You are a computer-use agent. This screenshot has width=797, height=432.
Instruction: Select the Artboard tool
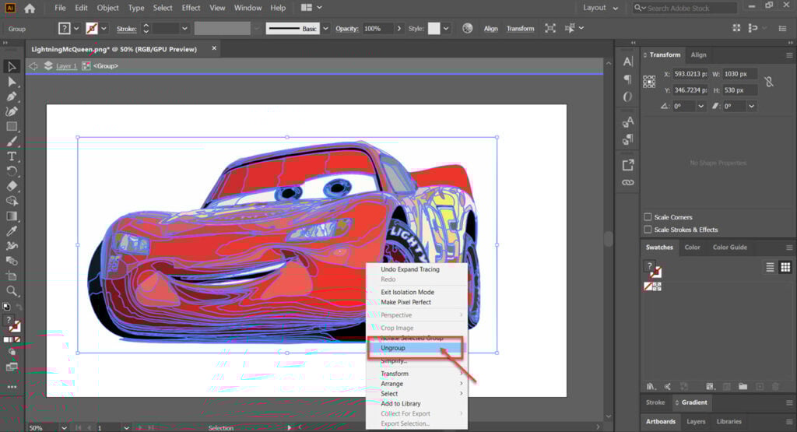(x=11, y=276)
